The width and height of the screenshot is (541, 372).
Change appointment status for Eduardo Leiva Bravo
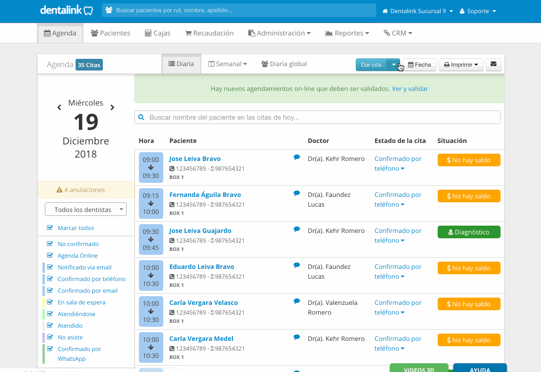click(x=398, y=271)
